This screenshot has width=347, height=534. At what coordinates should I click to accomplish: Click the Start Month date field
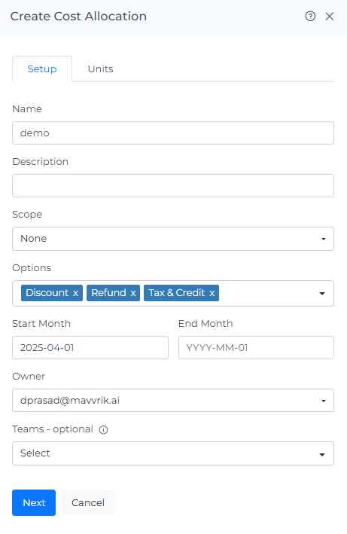(x=90, y=347)
